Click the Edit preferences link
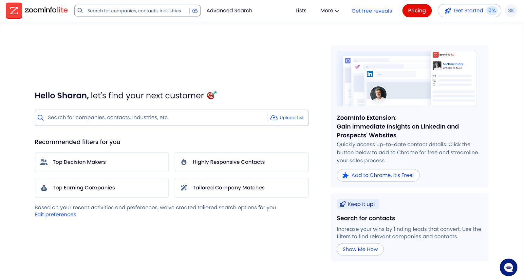Viewport: 524px width, 278px height. [55, 215]
